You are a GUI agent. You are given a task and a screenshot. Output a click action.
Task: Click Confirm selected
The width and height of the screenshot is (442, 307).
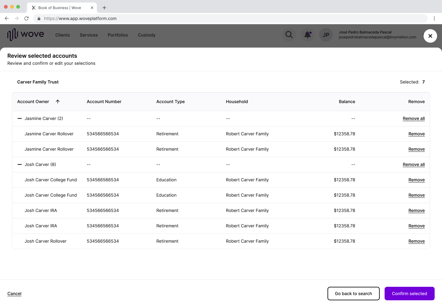click(x=409, y=294)
